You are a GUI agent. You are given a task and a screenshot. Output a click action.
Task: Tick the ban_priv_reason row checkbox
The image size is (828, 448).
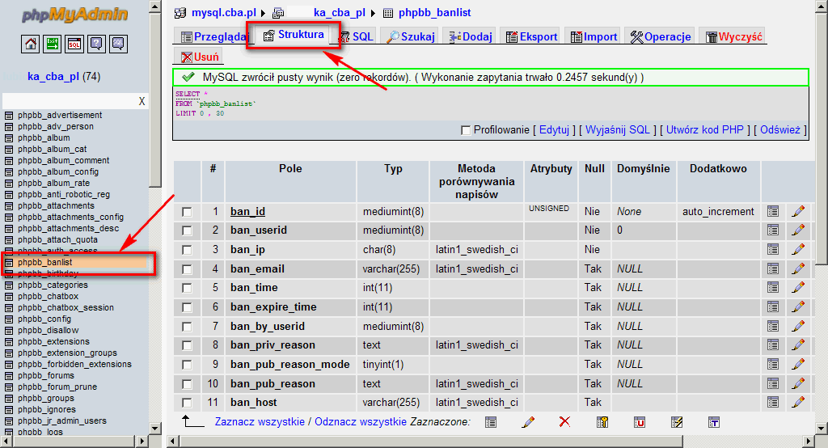pos(187,345)
